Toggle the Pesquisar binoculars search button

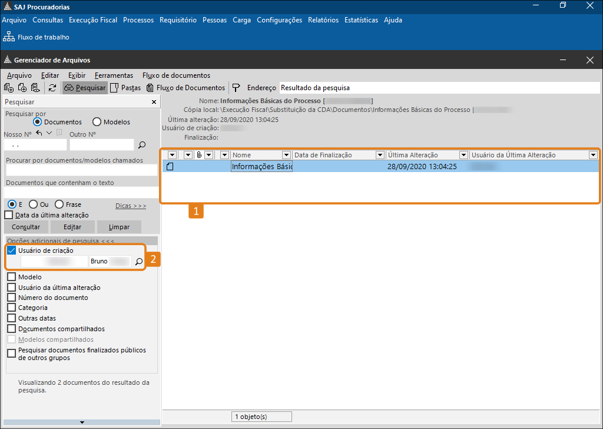(85, 88)
